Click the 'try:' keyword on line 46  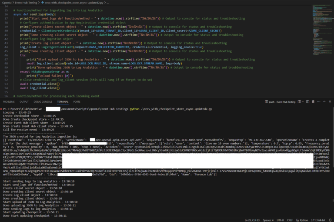(23, 55)
